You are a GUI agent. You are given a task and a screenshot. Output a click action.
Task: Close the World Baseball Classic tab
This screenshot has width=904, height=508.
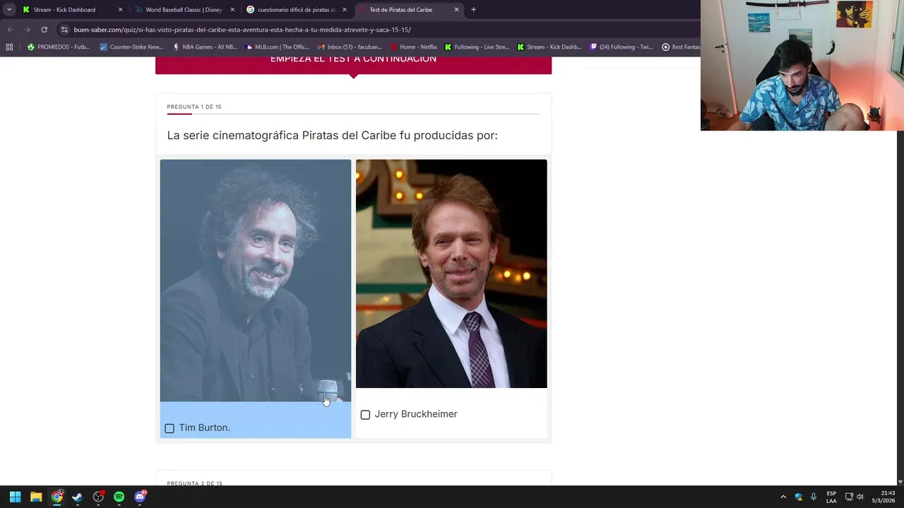232,10
